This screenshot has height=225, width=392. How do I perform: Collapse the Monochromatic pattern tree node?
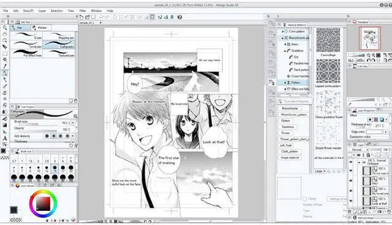coord(282,38)
